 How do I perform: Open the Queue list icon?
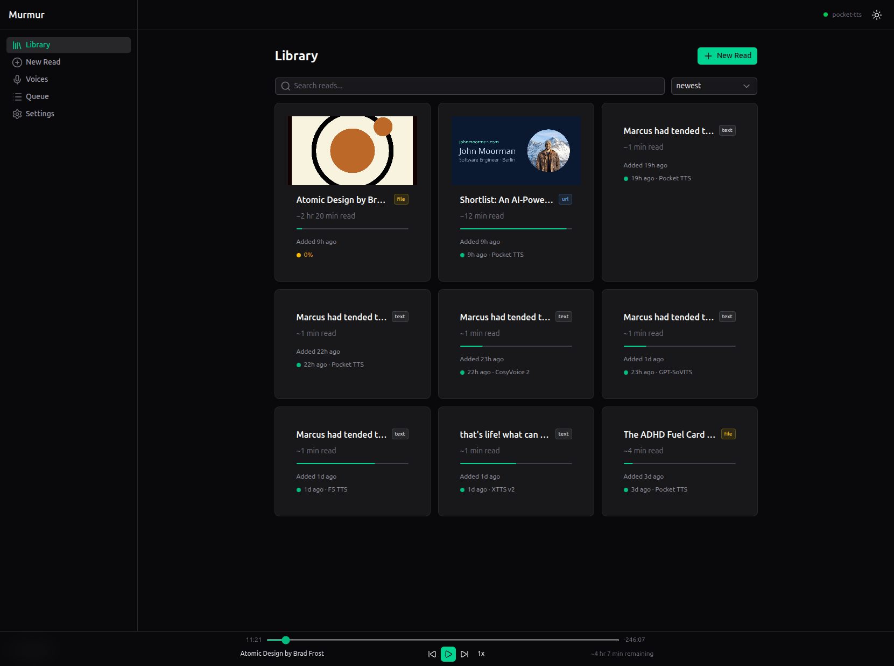[17, 97]
